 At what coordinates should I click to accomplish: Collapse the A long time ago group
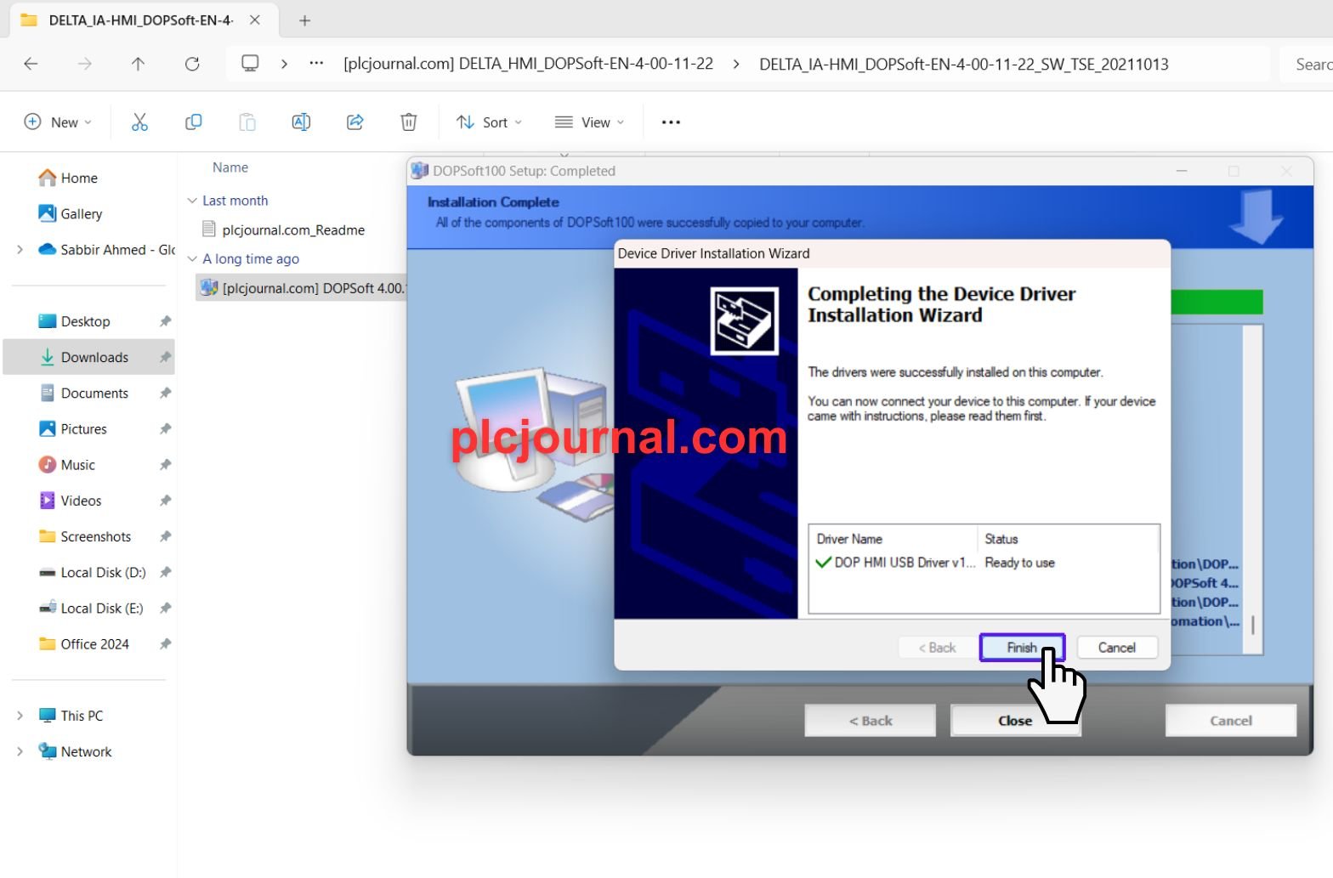click(192, 258)
